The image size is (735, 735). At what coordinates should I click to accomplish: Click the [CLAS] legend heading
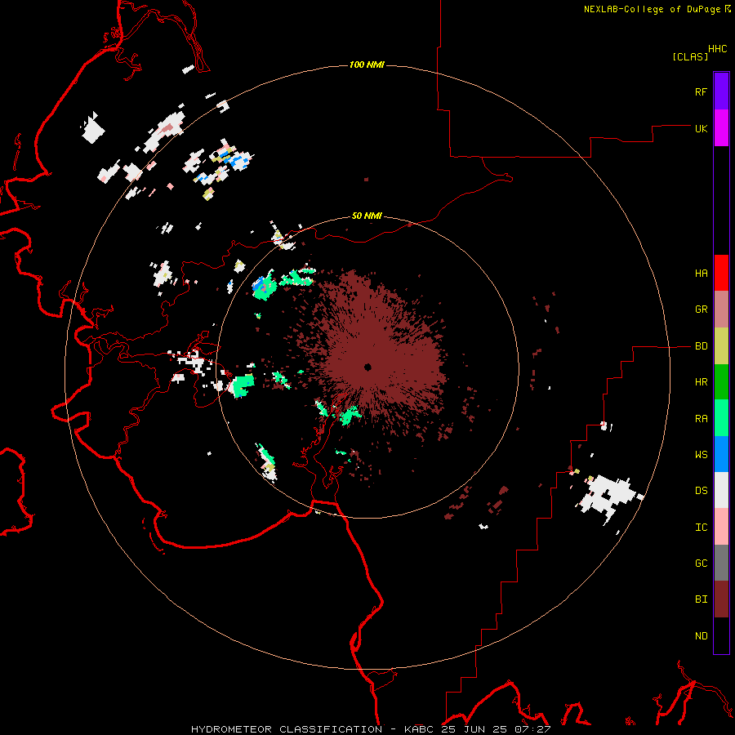[x=690, y=56]
